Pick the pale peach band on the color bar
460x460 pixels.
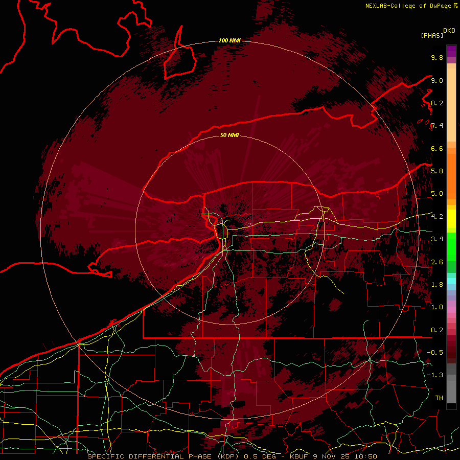click(451, 105)
